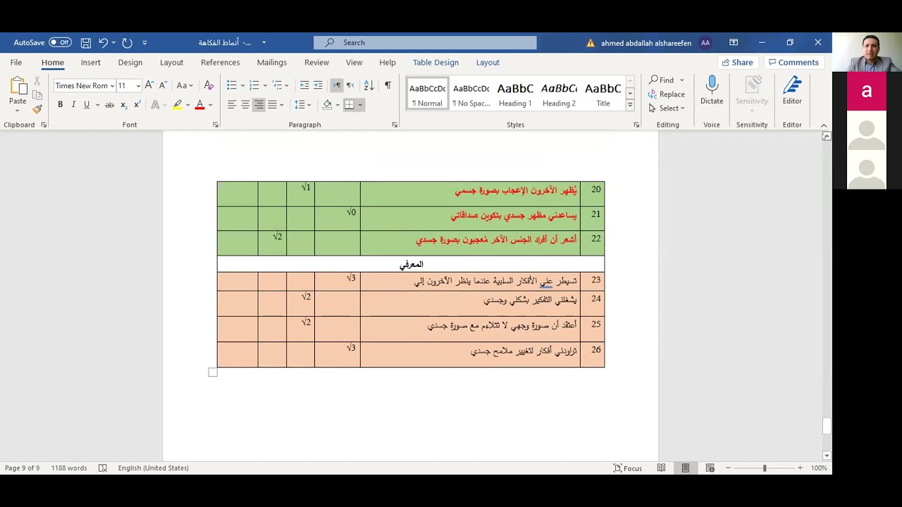902x507 pixels.
Task: Switch to the Table Design tab
Action: click(x=435, y=62)
